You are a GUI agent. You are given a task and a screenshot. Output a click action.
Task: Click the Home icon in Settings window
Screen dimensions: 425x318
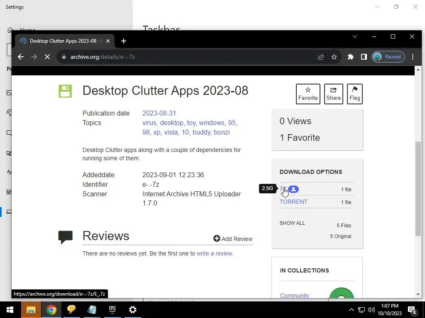click(x=10, y=30)
